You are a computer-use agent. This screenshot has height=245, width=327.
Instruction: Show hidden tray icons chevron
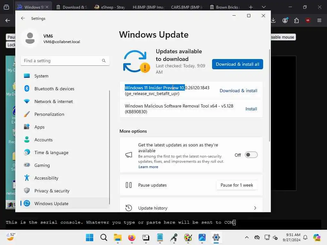coord(247,237)
